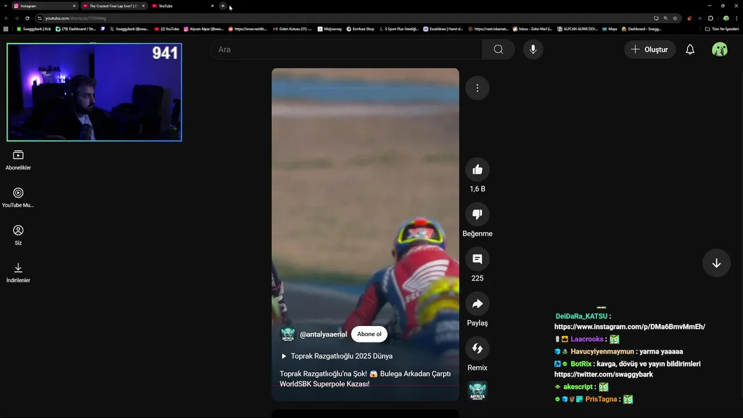Click the Abone ol subscribe button

click(369, 334)
